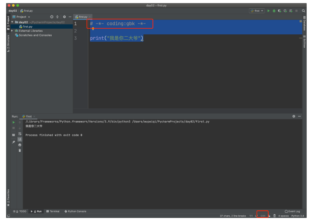Viewport: 309px width, 221px height.
Task: Click the 2: Favorites side tab
Action: [x=8, y=198]
